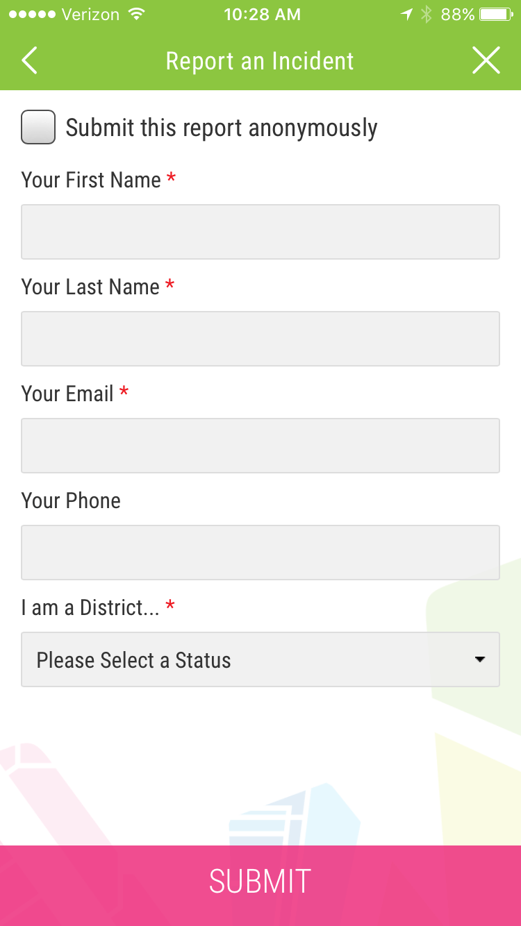Click the status dropdown arrow
This screenshot has height=926, width=521.
(479, 659)
